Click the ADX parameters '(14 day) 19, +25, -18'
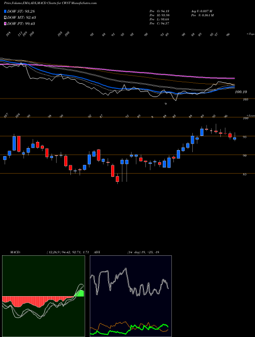Viewport: 255px width, 337px height. pos(143,252)
